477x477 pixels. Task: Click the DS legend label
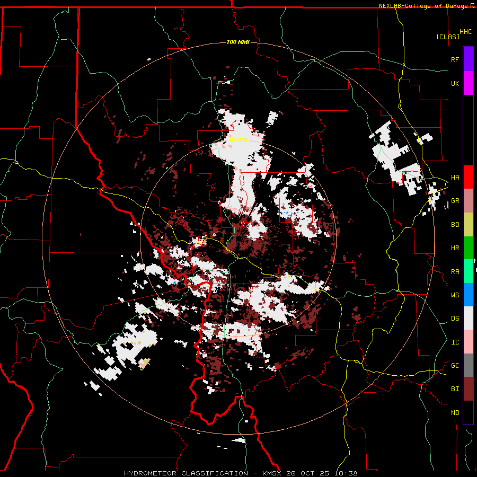click(x=455, y=319)
